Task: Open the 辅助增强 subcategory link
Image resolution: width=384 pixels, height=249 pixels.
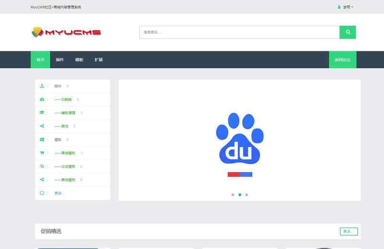Action: (x=65, y=113)
